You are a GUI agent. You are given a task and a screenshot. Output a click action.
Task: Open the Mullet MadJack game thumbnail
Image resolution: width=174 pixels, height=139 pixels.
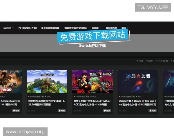pos(93,82)
